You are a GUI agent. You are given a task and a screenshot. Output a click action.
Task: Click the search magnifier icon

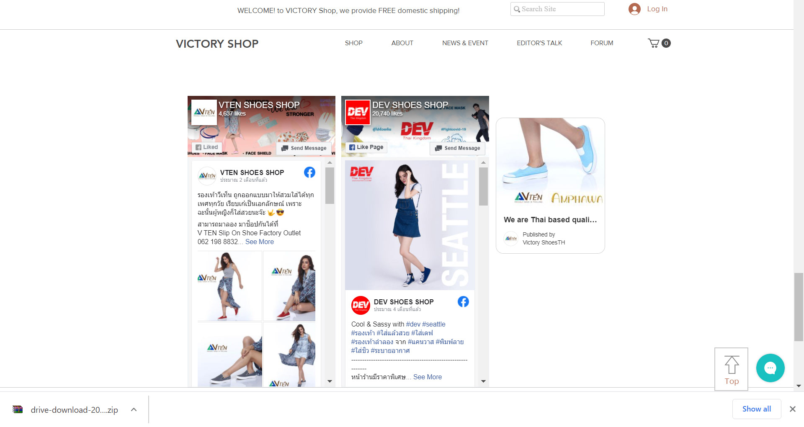click(x=517, y=9)
